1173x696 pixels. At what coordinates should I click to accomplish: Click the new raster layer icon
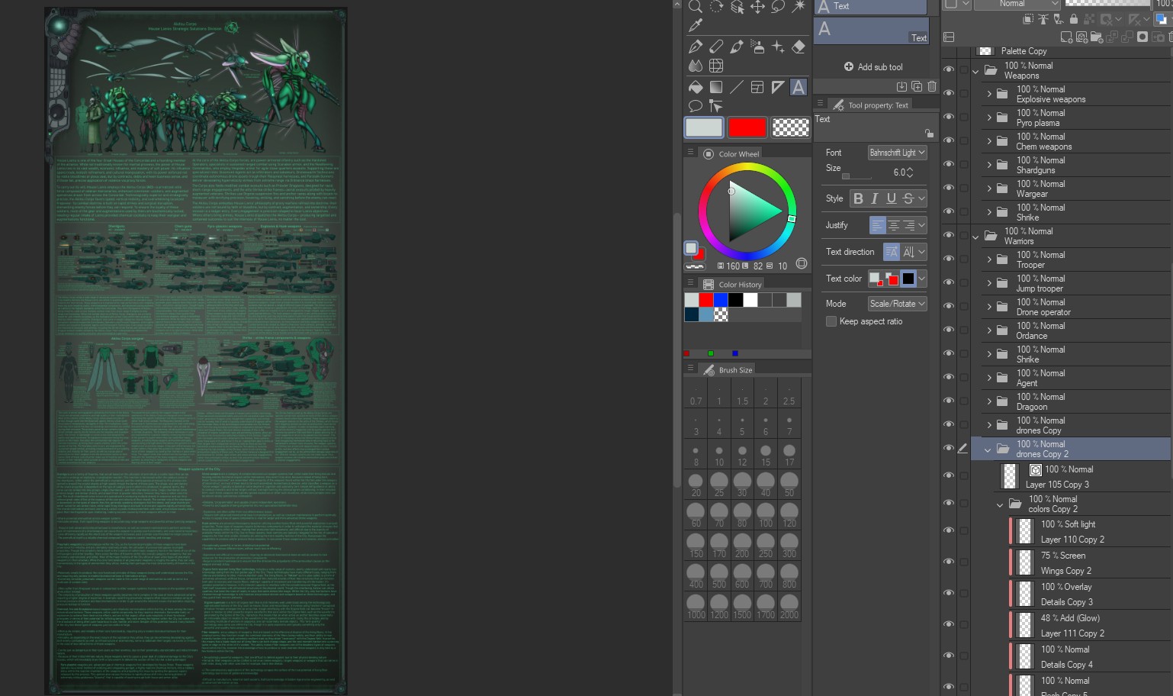[x=1067, y=37]
